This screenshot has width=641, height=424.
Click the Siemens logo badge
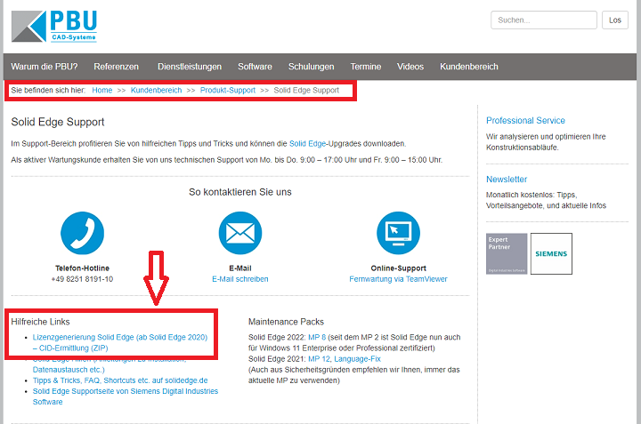tap(551, 254)
